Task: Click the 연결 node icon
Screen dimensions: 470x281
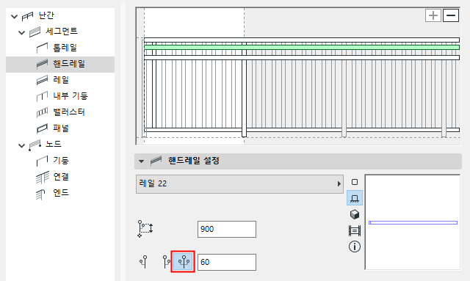Action: (43, 177)
